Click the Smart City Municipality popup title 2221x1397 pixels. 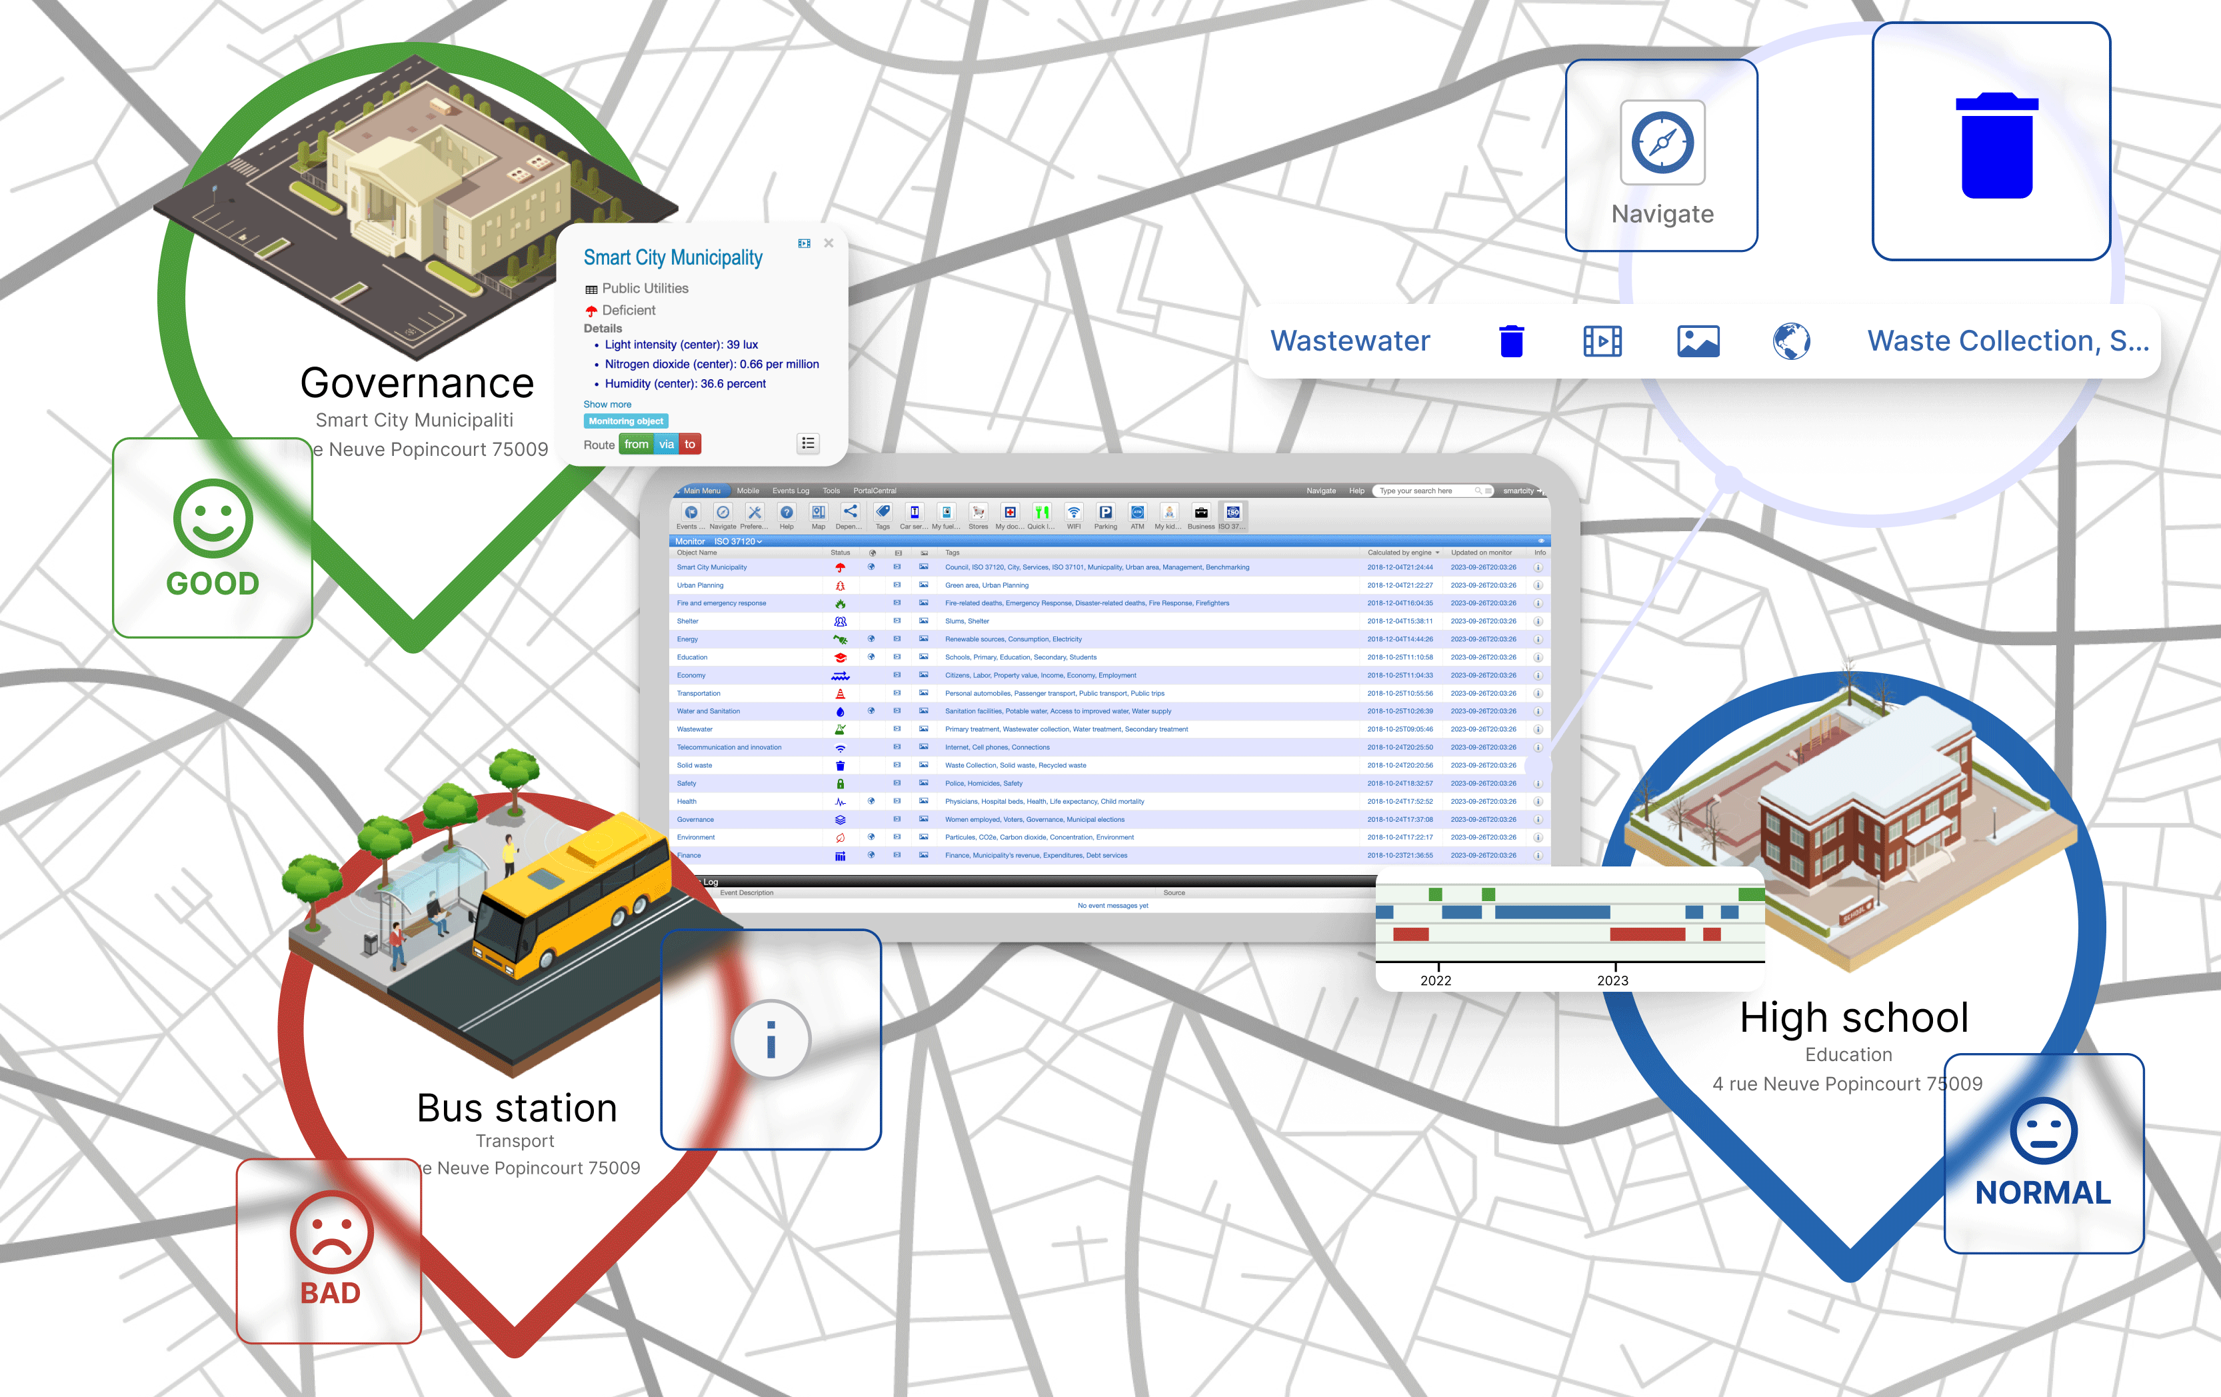[x=673, y=257]
